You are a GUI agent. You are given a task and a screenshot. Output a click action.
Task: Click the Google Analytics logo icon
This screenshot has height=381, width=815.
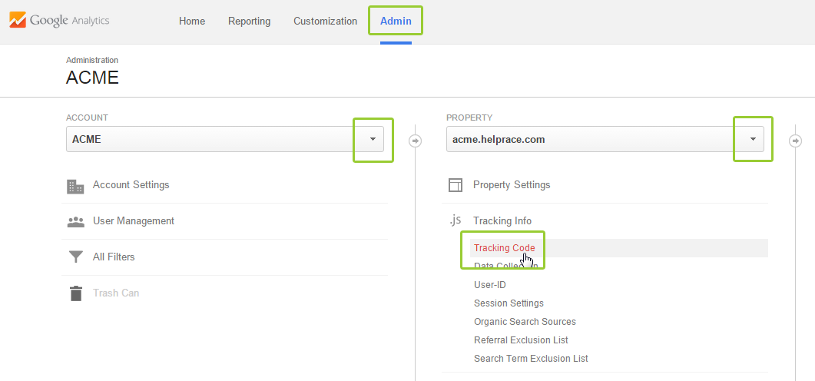[x=18, y=21]
